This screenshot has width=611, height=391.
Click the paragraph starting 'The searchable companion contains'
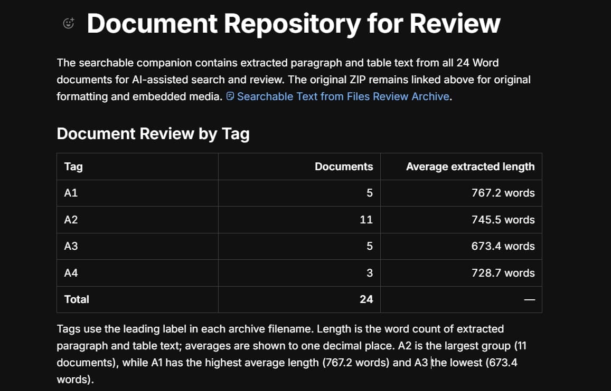click(294, 80)
